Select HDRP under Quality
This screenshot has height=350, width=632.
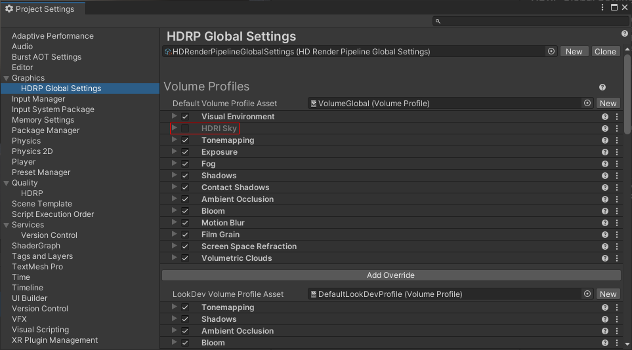[32, 193]
